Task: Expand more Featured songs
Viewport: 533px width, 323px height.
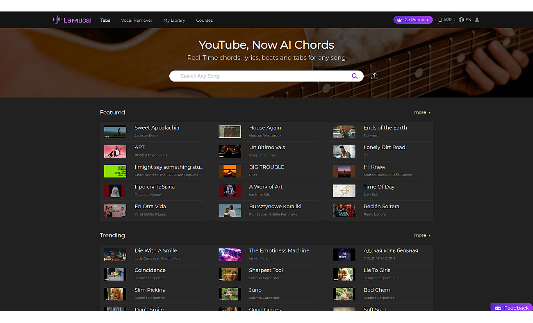Action: tap(422, 112)
